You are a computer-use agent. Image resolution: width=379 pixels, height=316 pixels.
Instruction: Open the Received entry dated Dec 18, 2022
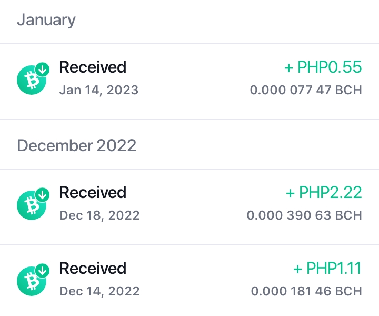[189, 207]
